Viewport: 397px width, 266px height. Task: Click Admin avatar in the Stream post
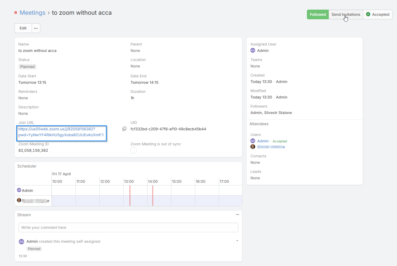point(21,242)
